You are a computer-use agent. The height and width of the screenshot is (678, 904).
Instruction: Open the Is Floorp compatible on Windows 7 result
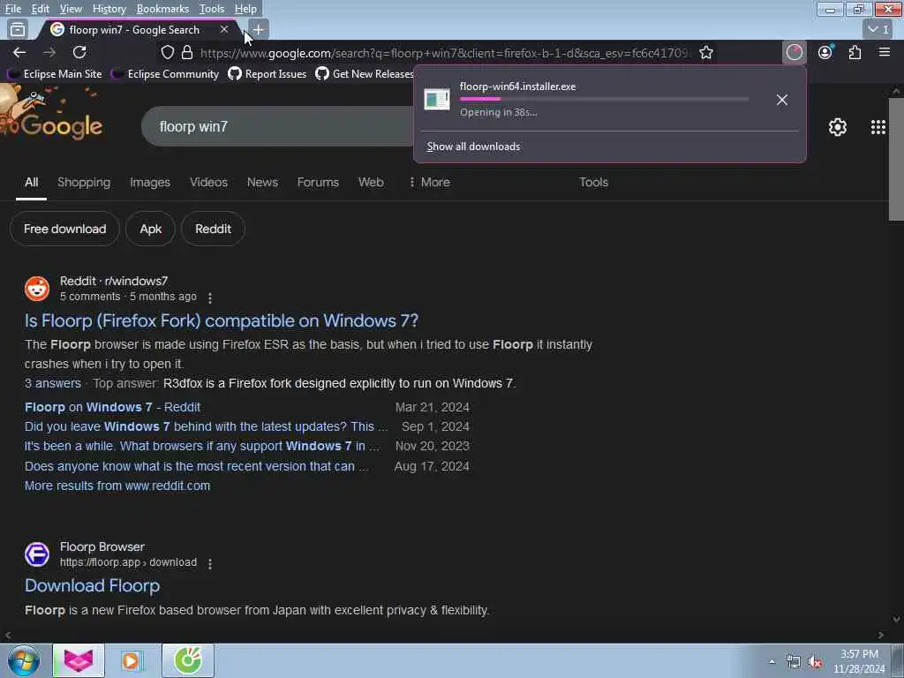pos(222,320)
